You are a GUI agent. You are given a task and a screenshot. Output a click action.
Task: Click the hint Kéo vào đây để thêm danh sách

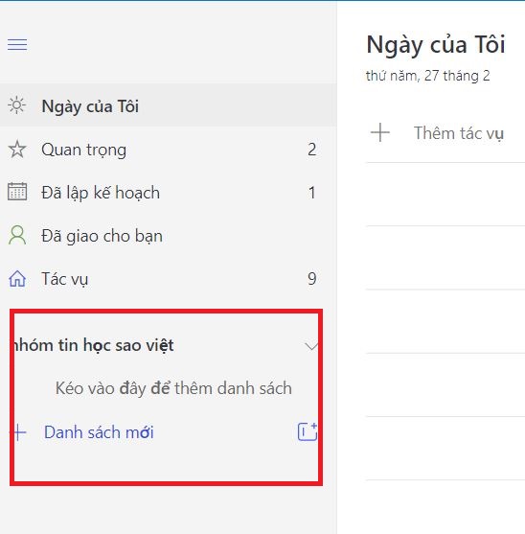point(173,388)
